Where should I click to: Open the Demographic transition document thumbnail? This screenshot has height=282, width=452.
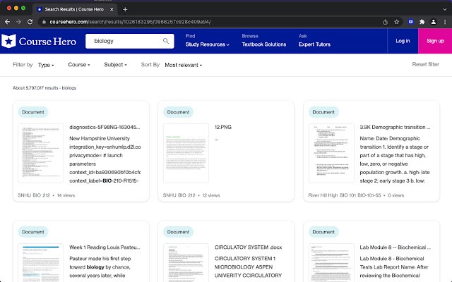click(x=331, y=153)
